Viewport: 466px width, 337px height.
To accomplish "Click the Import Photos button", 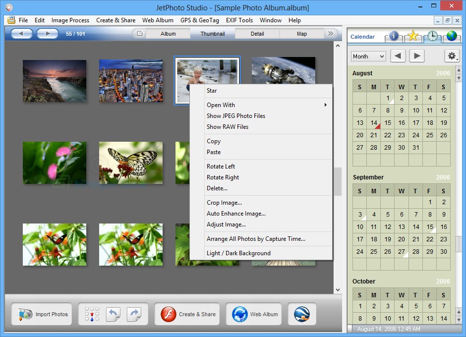I will click(x=42, y=314).
